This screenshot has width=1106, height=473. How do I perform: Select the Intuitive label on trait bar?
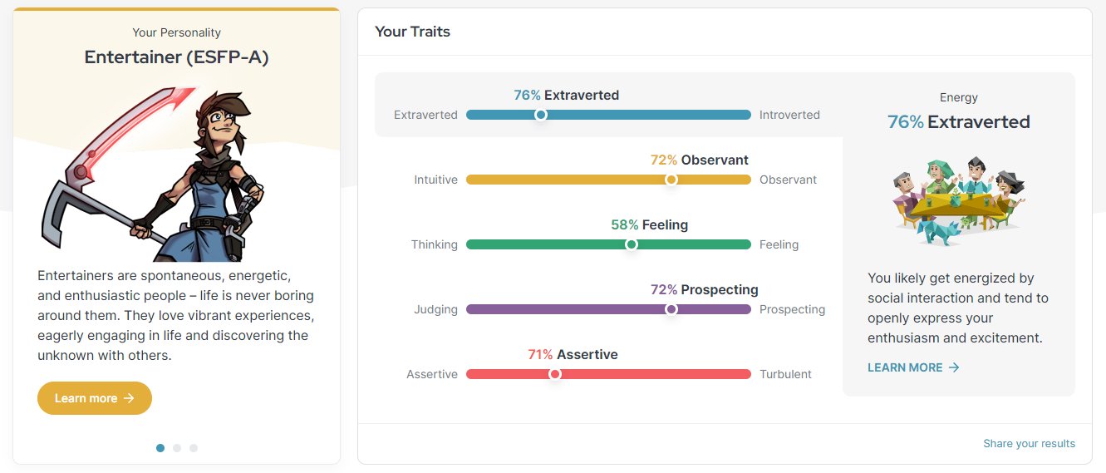coord(436,180)
